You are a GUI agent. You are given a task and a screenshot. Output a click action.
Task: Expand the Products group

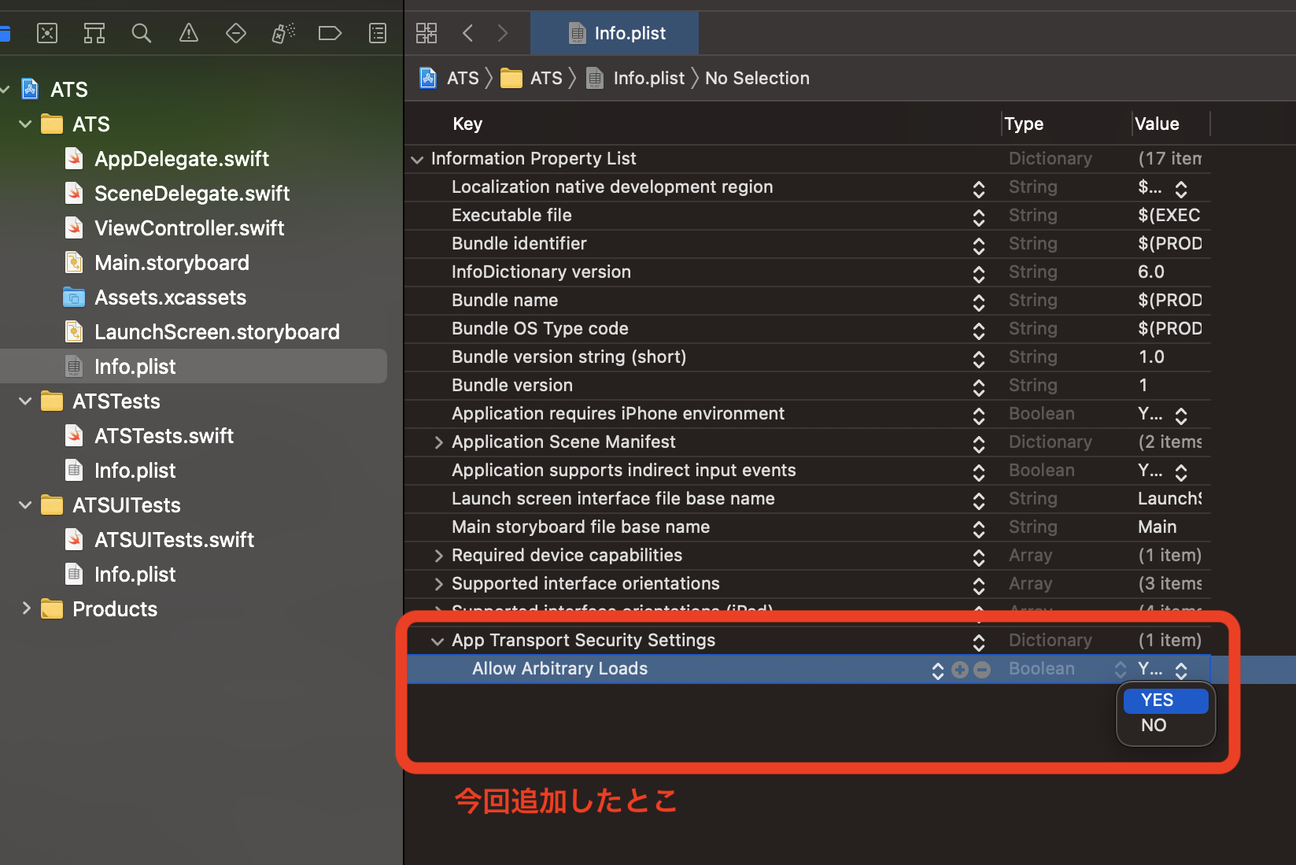[x=26, y=608]
